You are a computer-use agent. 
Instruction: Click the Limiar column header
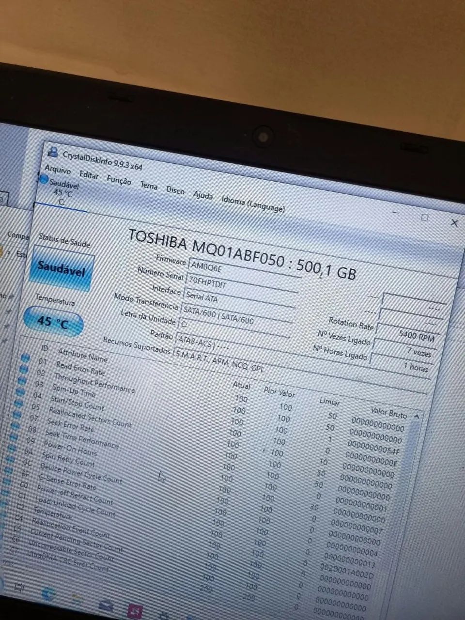pos(329,402)
